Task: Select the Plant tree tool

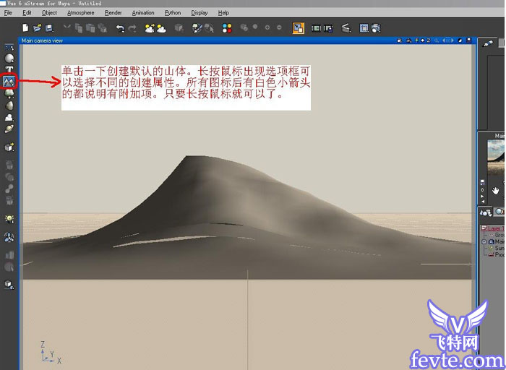Action: (x=9, y=93)
